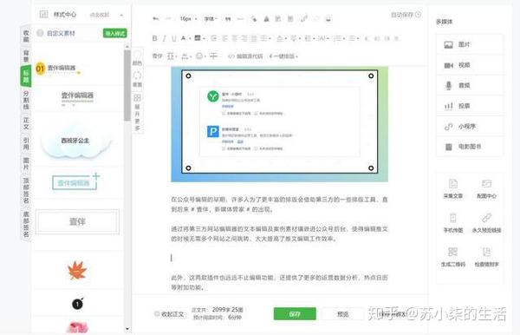Click the Undo arrow in the toolbar
The height and width of the screenshot is (335, 520).
coord(155,18)
